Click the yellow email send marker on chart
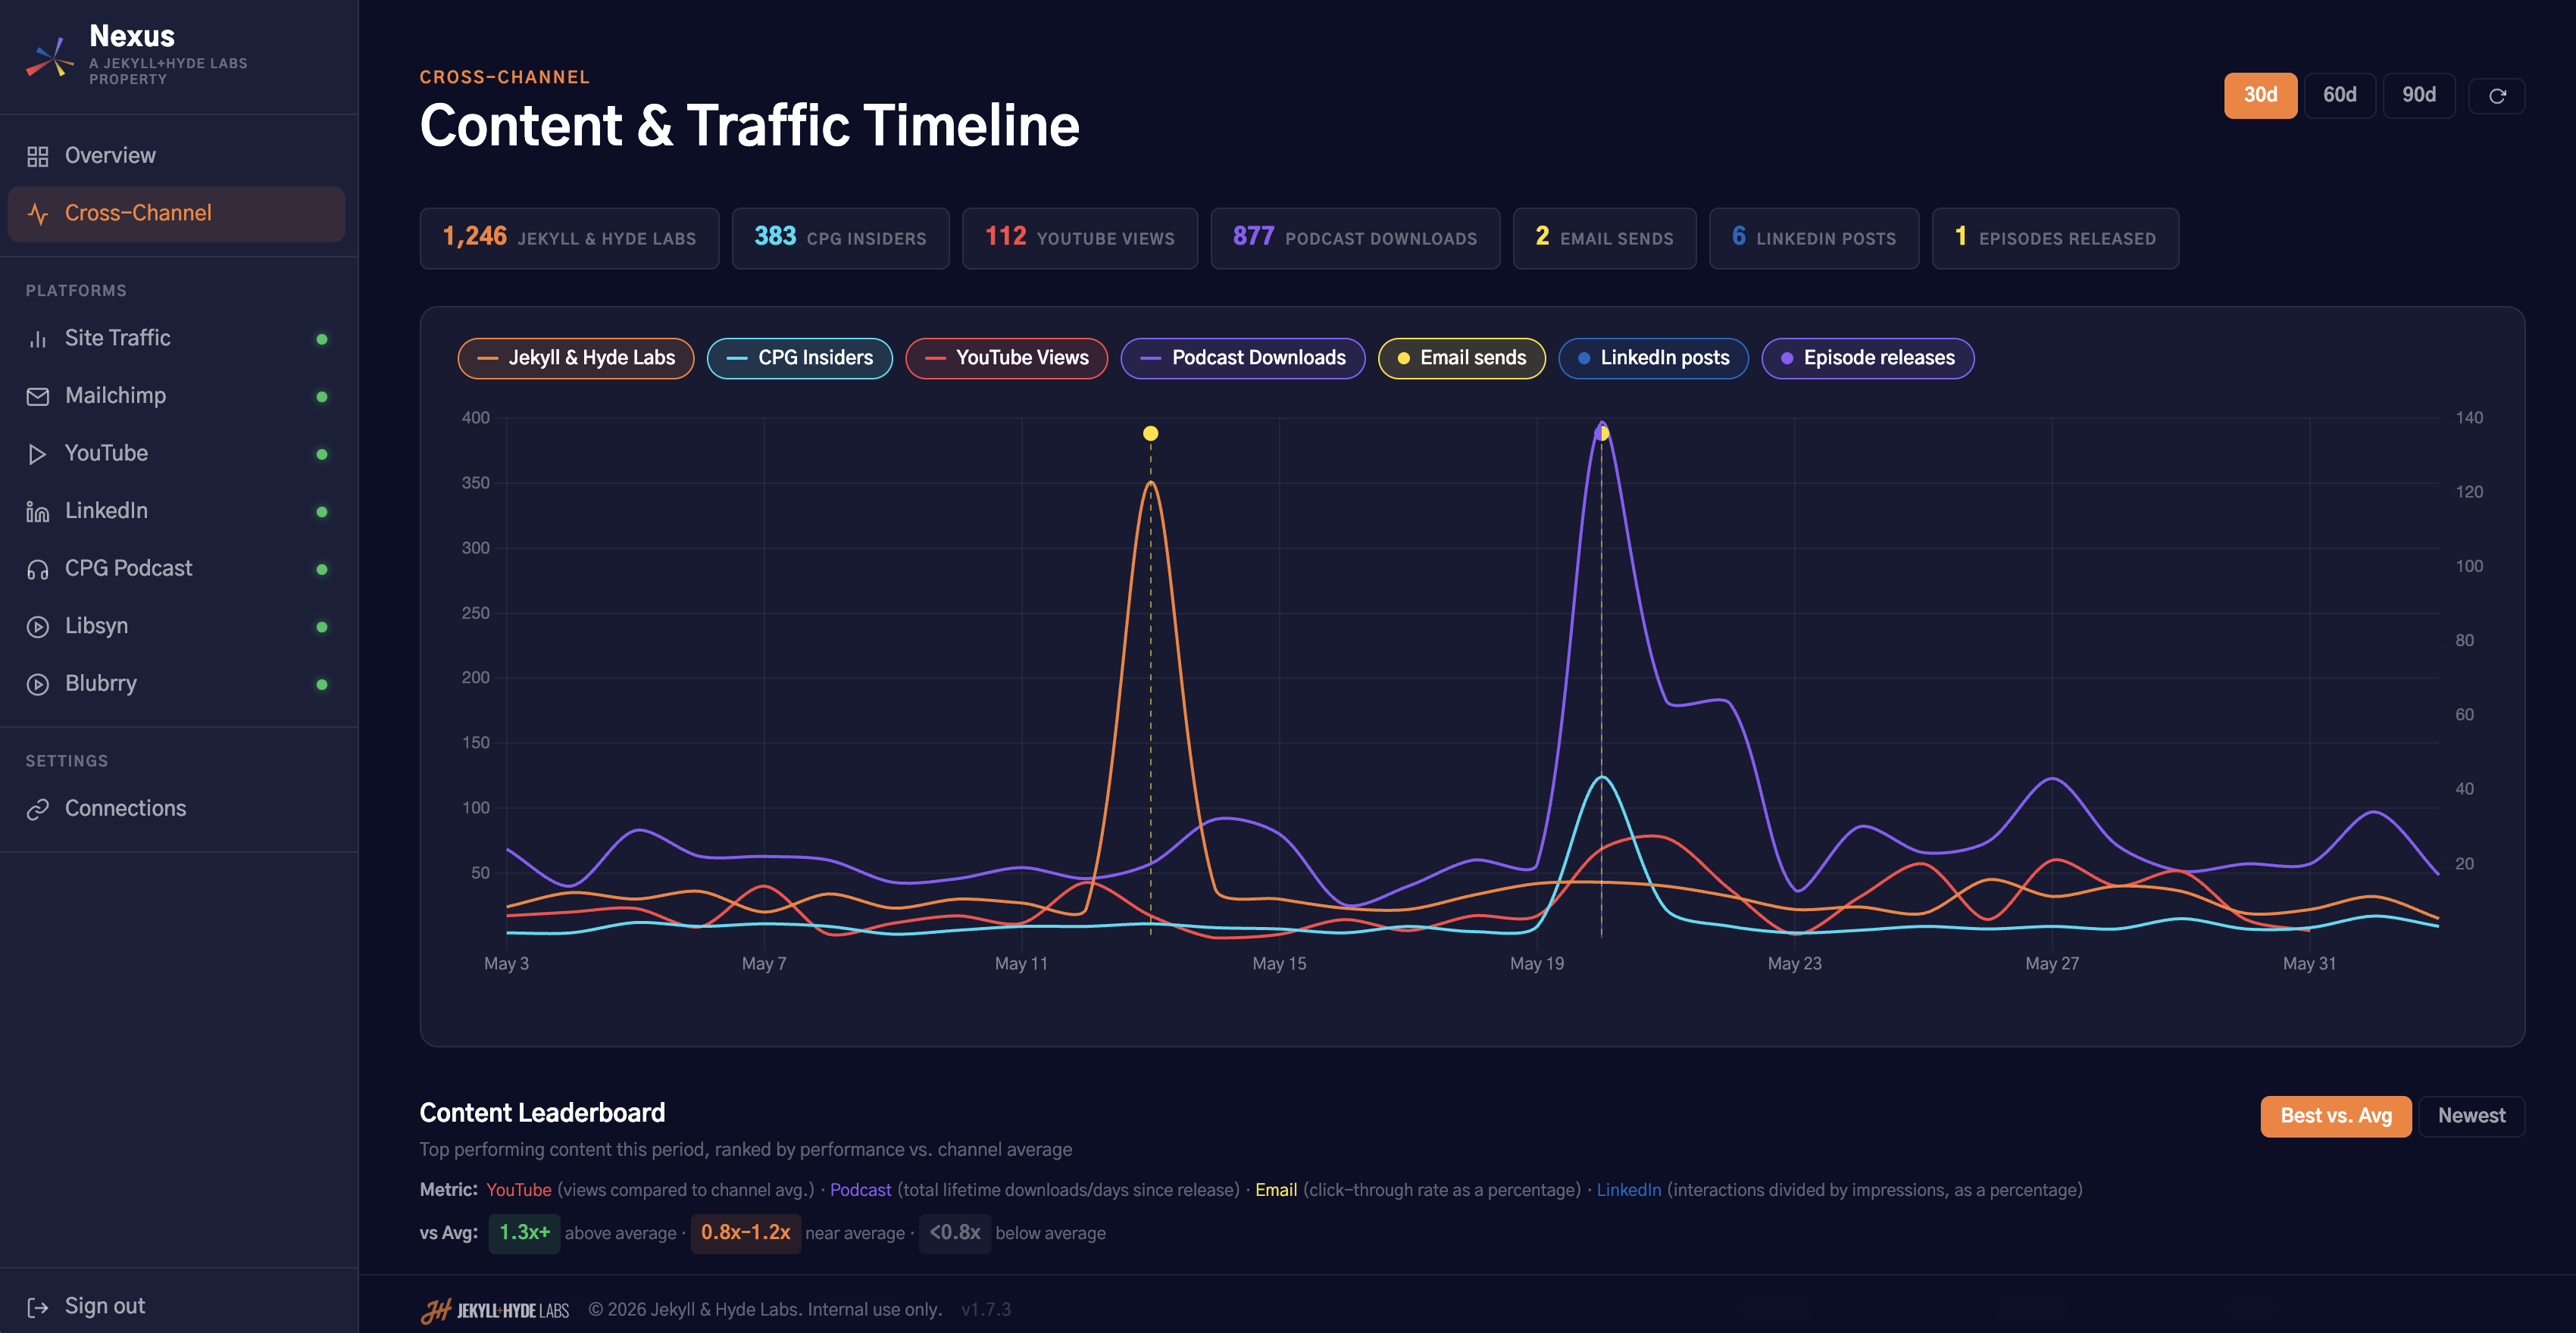This screenshot has width=2576, height=1333. tap(1150, 433)
